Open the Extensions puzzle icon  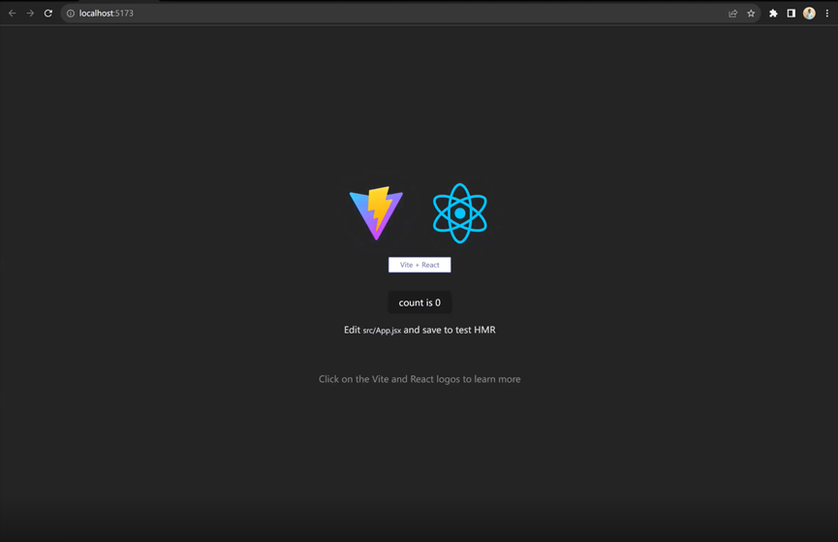pyautogui.click(x=773, y=14)
